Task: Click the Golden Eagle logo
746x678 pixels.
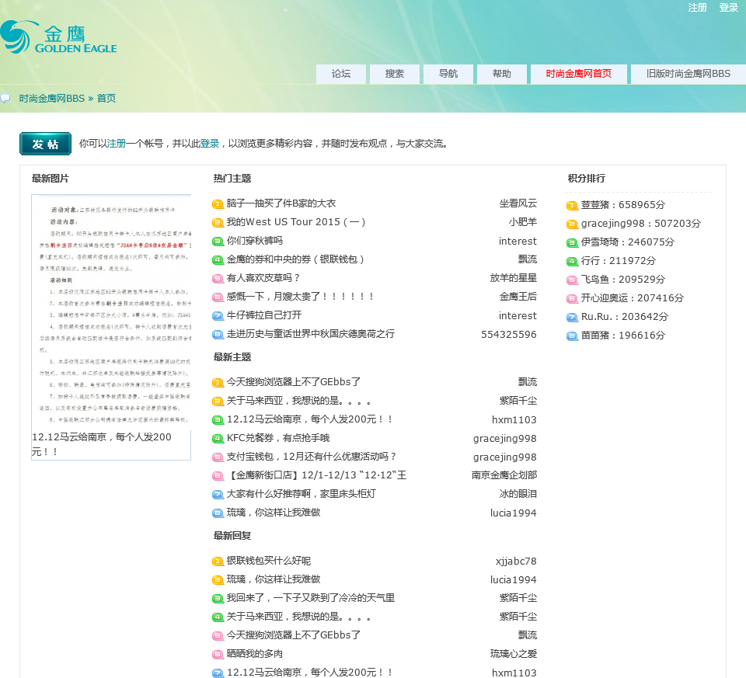Action: tap(58, 38)
